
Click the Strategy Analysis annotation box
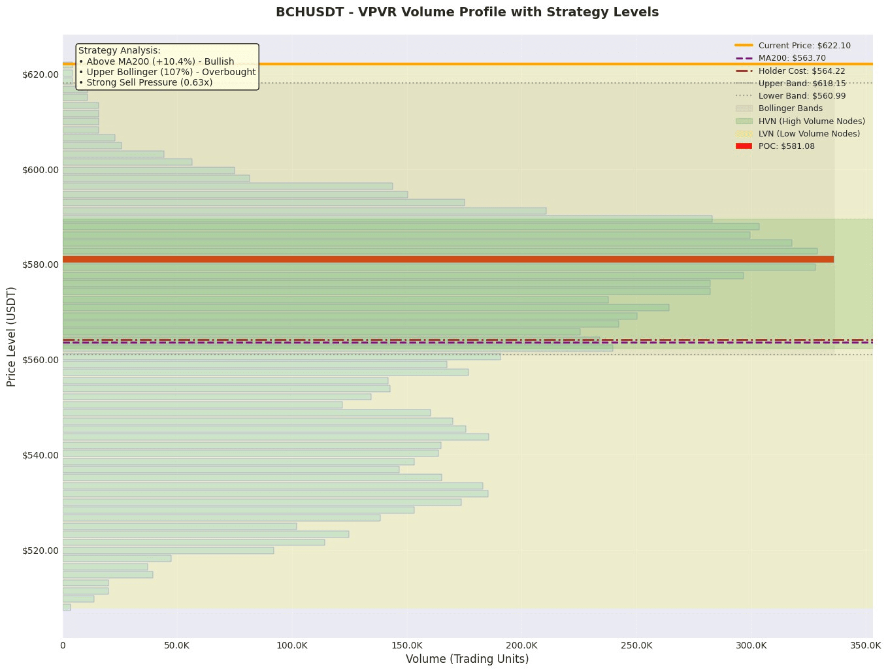(167, 67)
